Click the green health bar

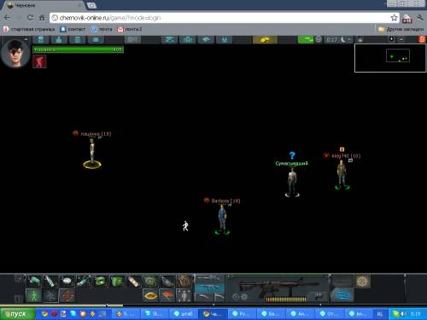(78, 49)
